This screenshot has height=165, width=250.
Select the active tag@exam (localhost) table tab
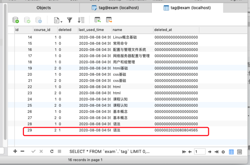tap(187, 7)
